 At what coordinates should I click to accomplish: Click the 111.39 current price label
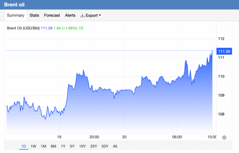coord(224,51)
